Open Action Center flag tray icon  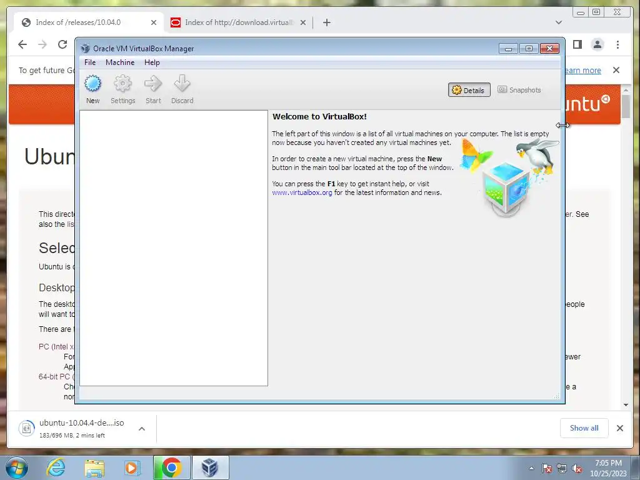pyautogui.click(x=547, y=468)
